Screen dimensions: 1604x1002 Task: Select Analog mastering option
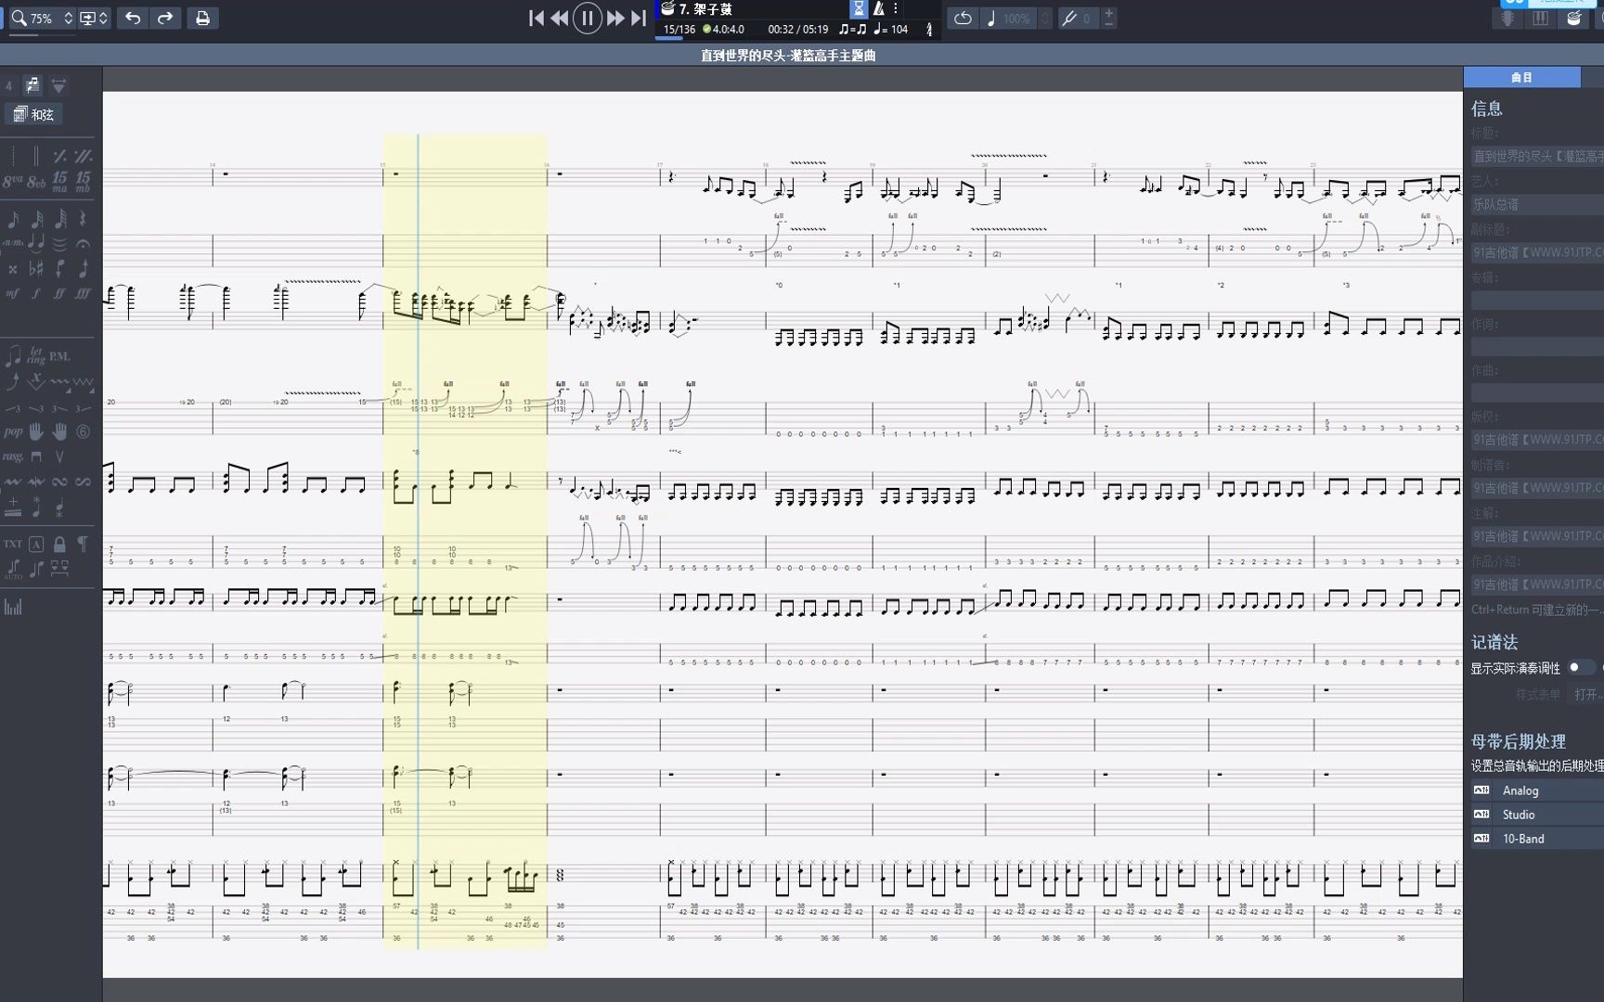tap(1538, 790)
